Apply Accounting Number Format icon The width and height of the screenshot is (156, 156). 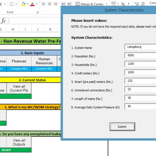tap(114, 4)
